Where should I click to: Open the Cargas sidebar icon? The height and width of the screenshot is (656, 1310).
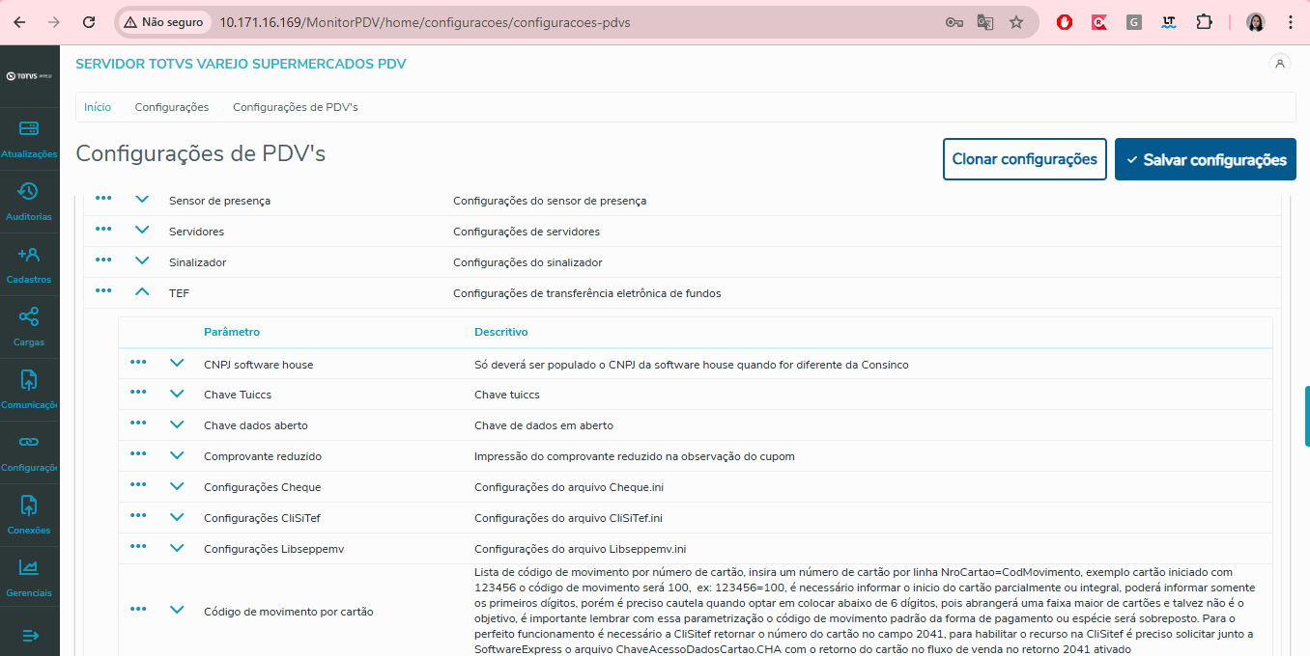pyautogui.click(x=29, y=326)
